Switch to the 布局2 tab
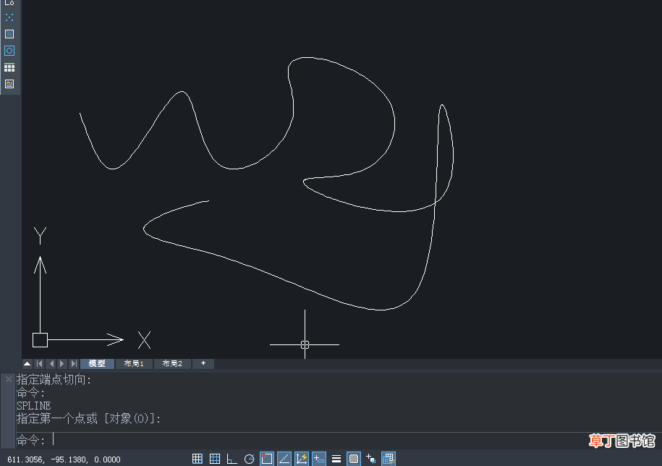Viewport: 662px width, 466px height. [172, 363]
